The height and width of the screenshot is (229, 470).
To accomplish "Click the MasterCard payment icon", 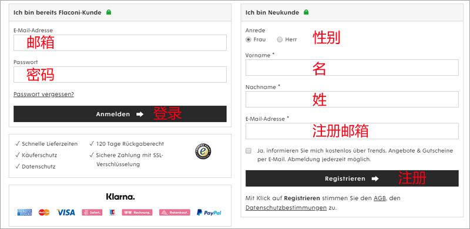I will point(44,213).
